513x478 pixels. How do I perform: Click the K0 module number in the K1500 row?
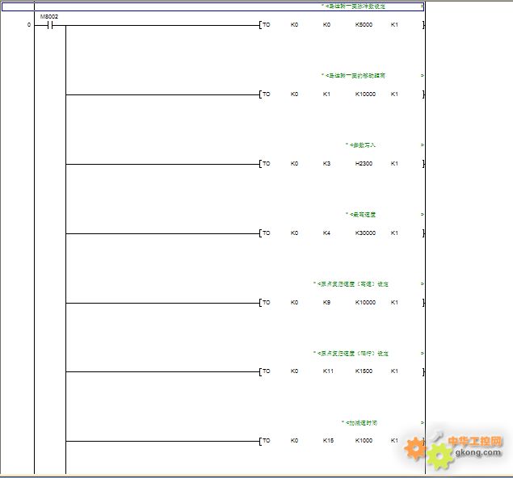click(x=294, y=371)
